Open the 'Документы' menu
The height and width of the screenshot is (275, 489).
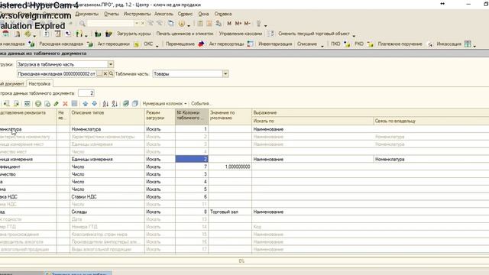tap(87, 14)
